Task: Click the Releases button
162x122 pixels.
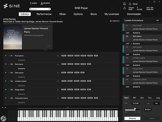Action: pos(132,118)
